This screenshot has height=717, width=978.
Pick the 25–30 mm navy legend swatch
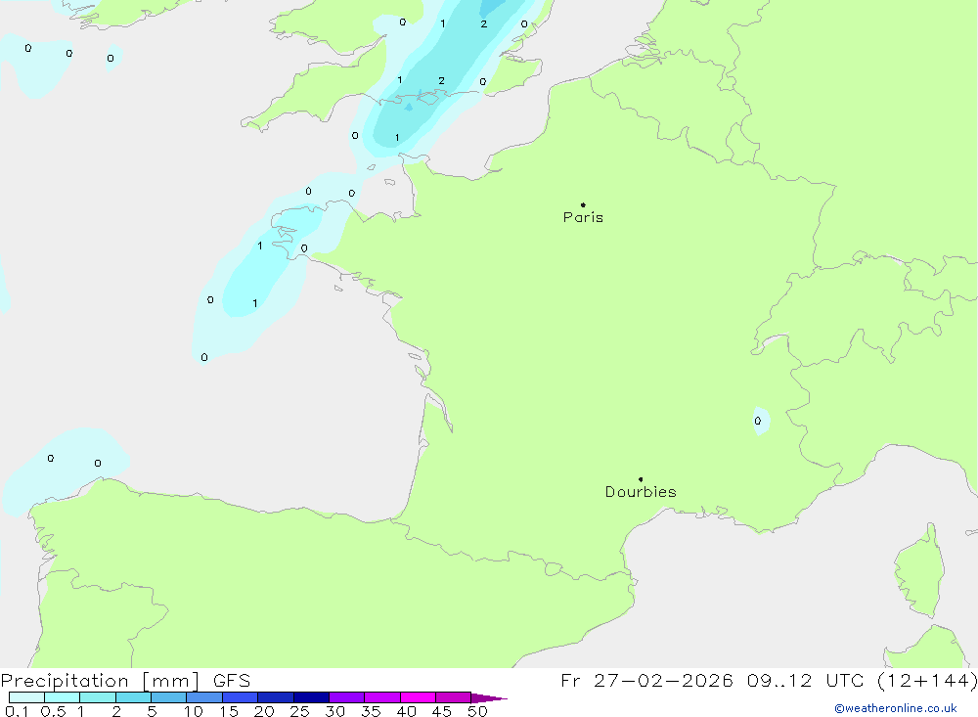[x=311, y=697]
